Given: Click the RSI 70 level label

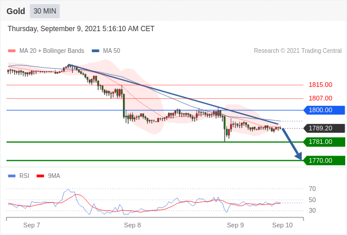Looking at the screenshot, I should [x=312, y=189].
